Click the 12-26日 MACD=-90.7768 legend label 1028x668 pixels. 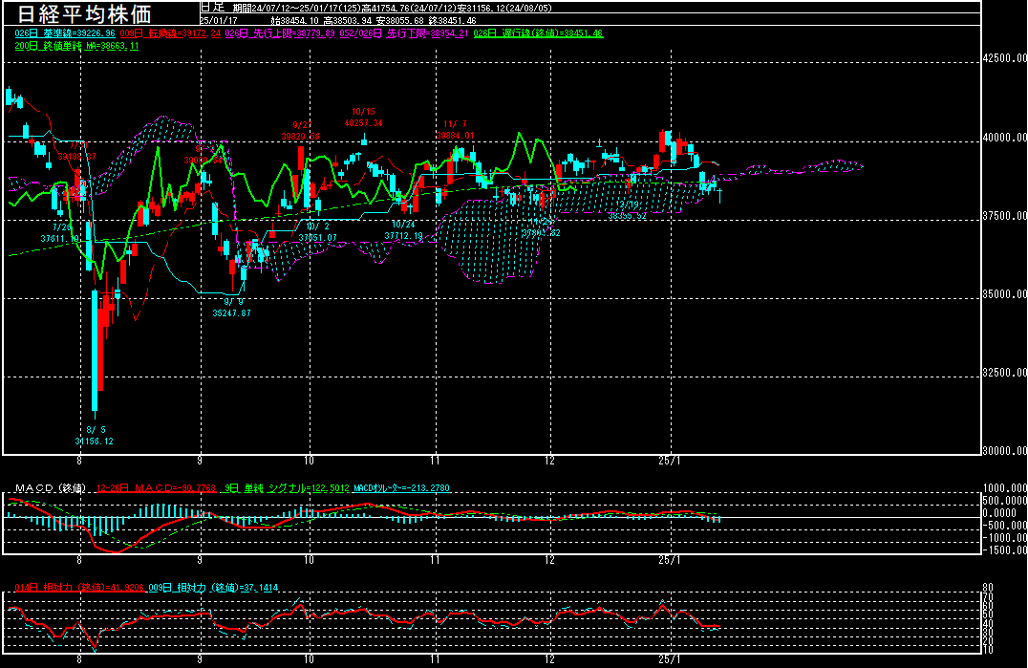[x=156, y=487]
